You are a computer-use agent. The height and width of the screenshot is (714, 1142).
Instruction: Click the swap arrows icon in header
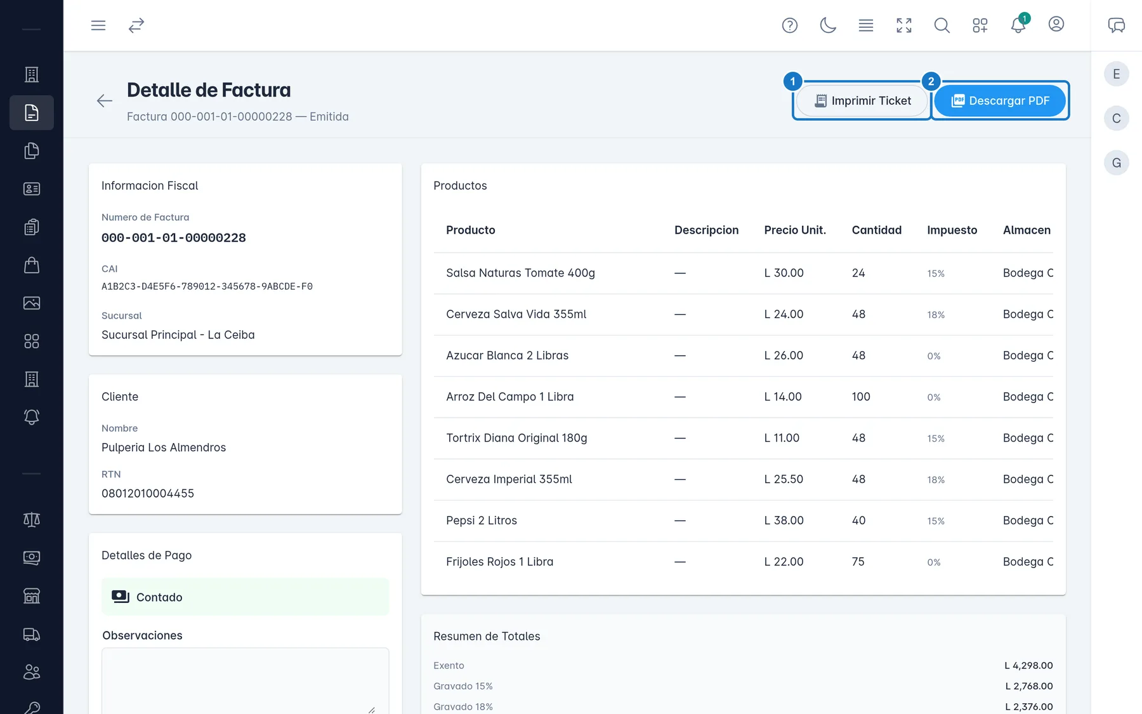tap(136, 25)
